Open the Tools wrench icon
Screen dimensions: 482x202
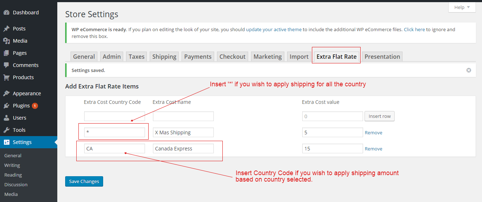pyautogui.click(x=6, y=130)
